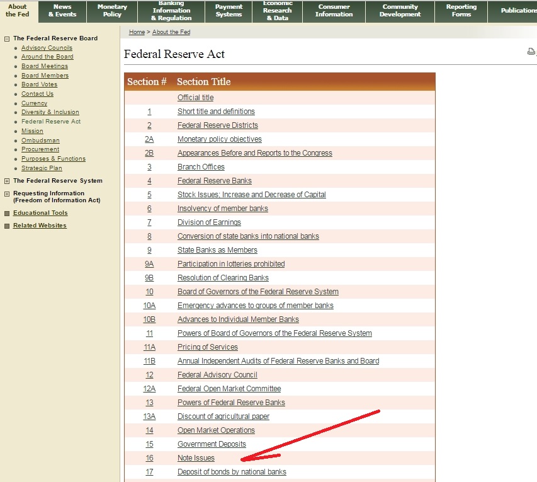The height and width of the screenshot is (482, 537).
Task: Collapse The Federal Reserve Board tree section
Action: coord(7,38)
